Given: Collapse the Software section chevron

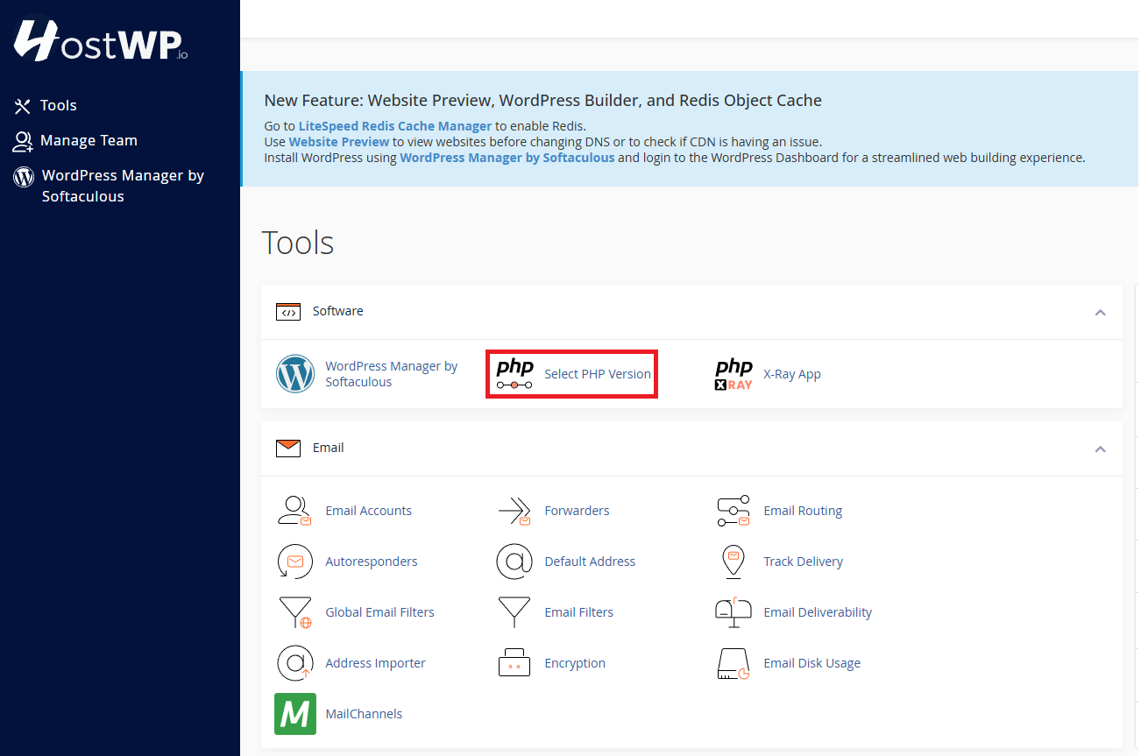Looking at the screenshot, I should click(1100, 312).
